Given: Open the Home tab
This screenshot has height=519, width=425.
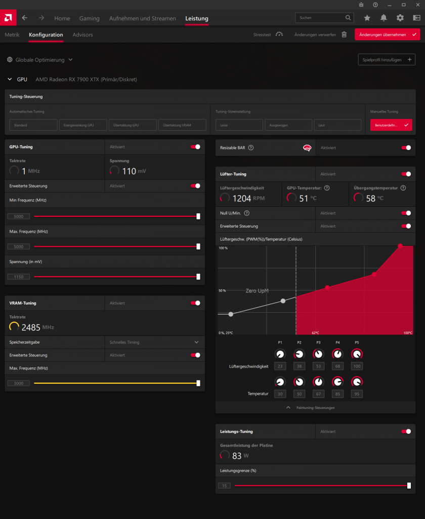Looking at the screenshot, I should (x=62, y=19).
